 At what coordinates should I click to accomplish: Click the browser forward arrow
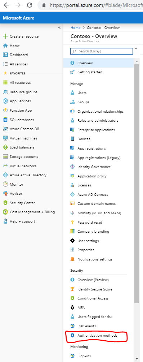pyautogui.click(x=18, y=5)
